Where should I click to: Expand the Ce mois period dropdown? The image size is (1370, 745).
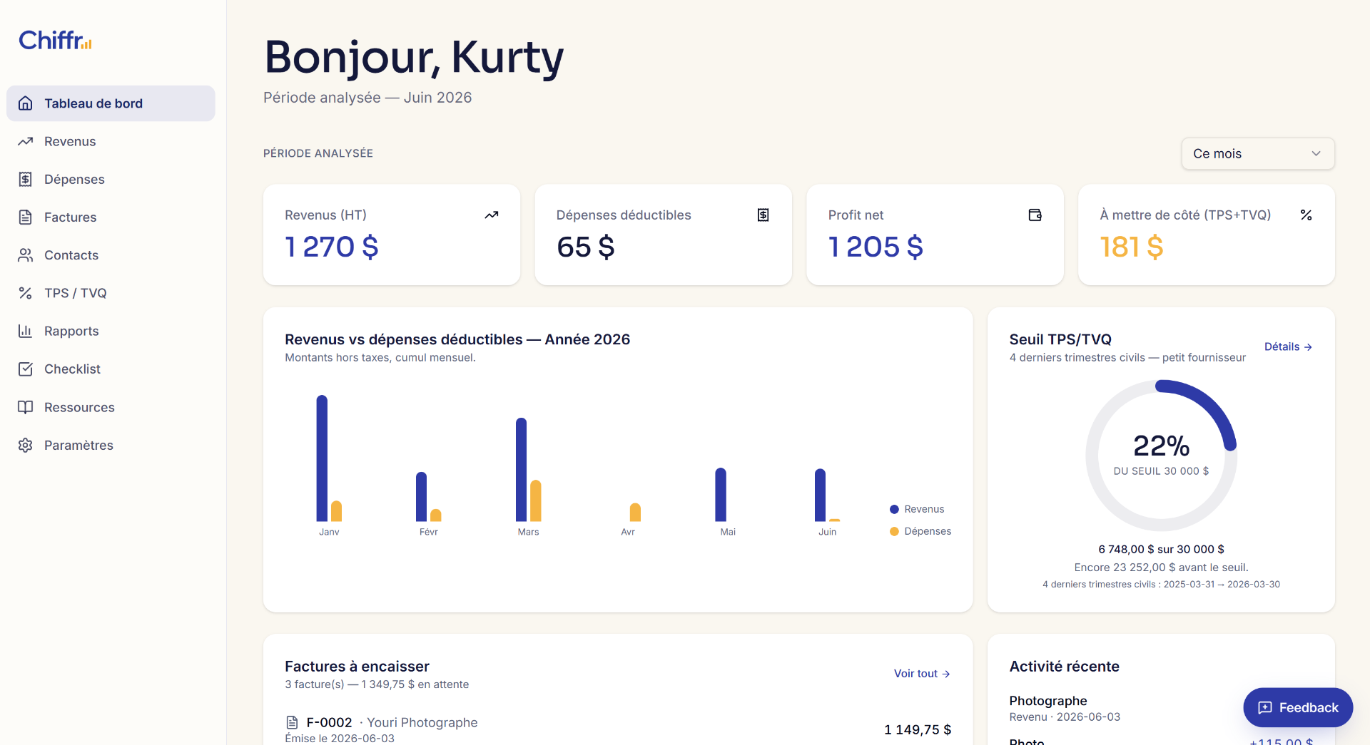(x=1257, y=153)
